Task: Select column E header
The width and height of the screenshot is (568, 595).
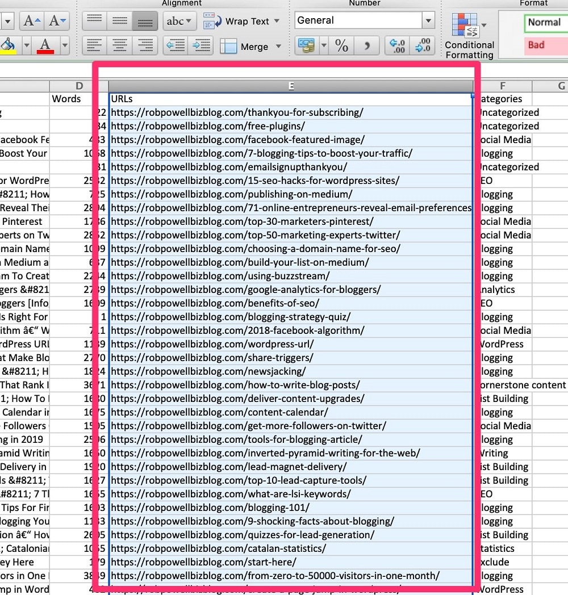Action: (x=291, y=86)
